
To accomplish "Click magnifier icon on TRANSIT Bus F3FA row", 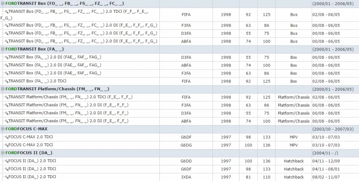I will coord(6,25).
